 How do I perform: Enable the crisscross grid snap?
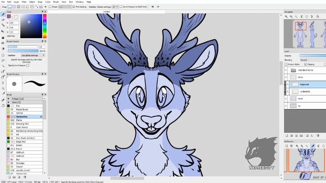[x=19, y=7]
